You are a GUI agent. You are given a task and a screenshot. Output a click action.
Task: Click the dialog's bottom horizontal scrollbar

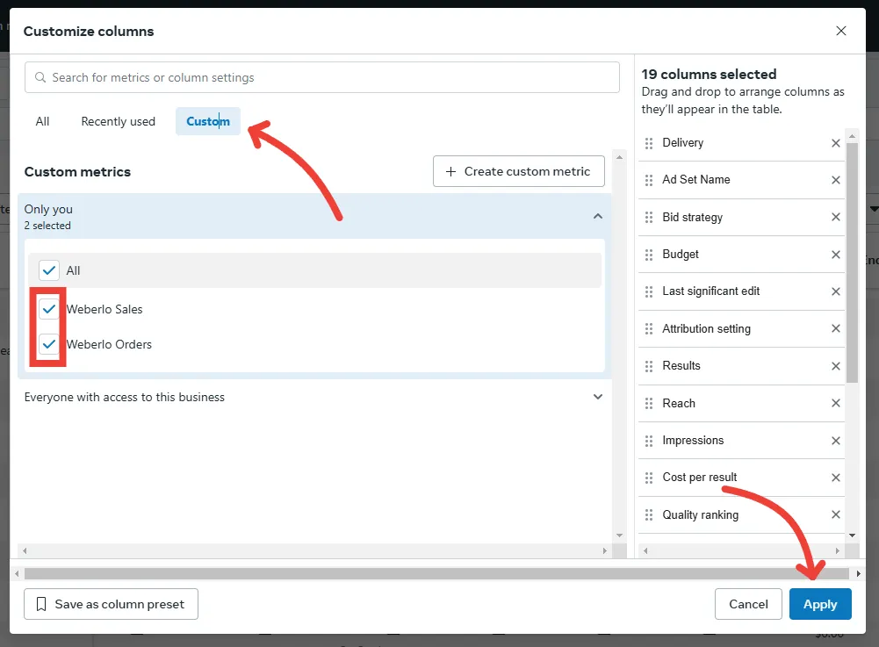[436, 573]
